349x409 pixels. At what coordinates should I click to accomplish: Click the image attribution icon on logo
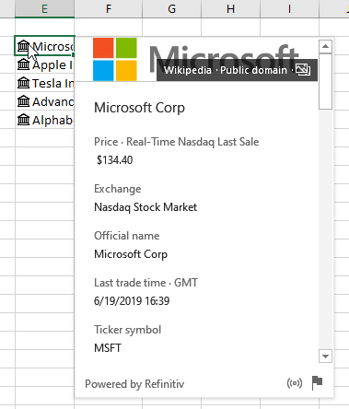pos(303,70)
